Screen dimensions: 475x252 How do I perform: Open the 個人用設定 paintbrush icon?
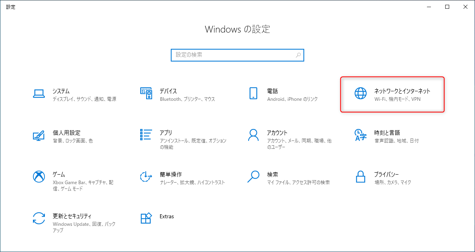39,135
